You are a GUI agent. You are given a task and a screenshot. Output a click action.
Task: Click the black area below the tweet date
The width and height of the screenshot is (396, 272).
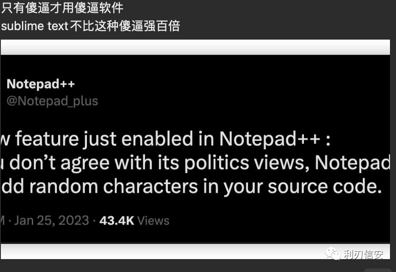coord(195,235)
